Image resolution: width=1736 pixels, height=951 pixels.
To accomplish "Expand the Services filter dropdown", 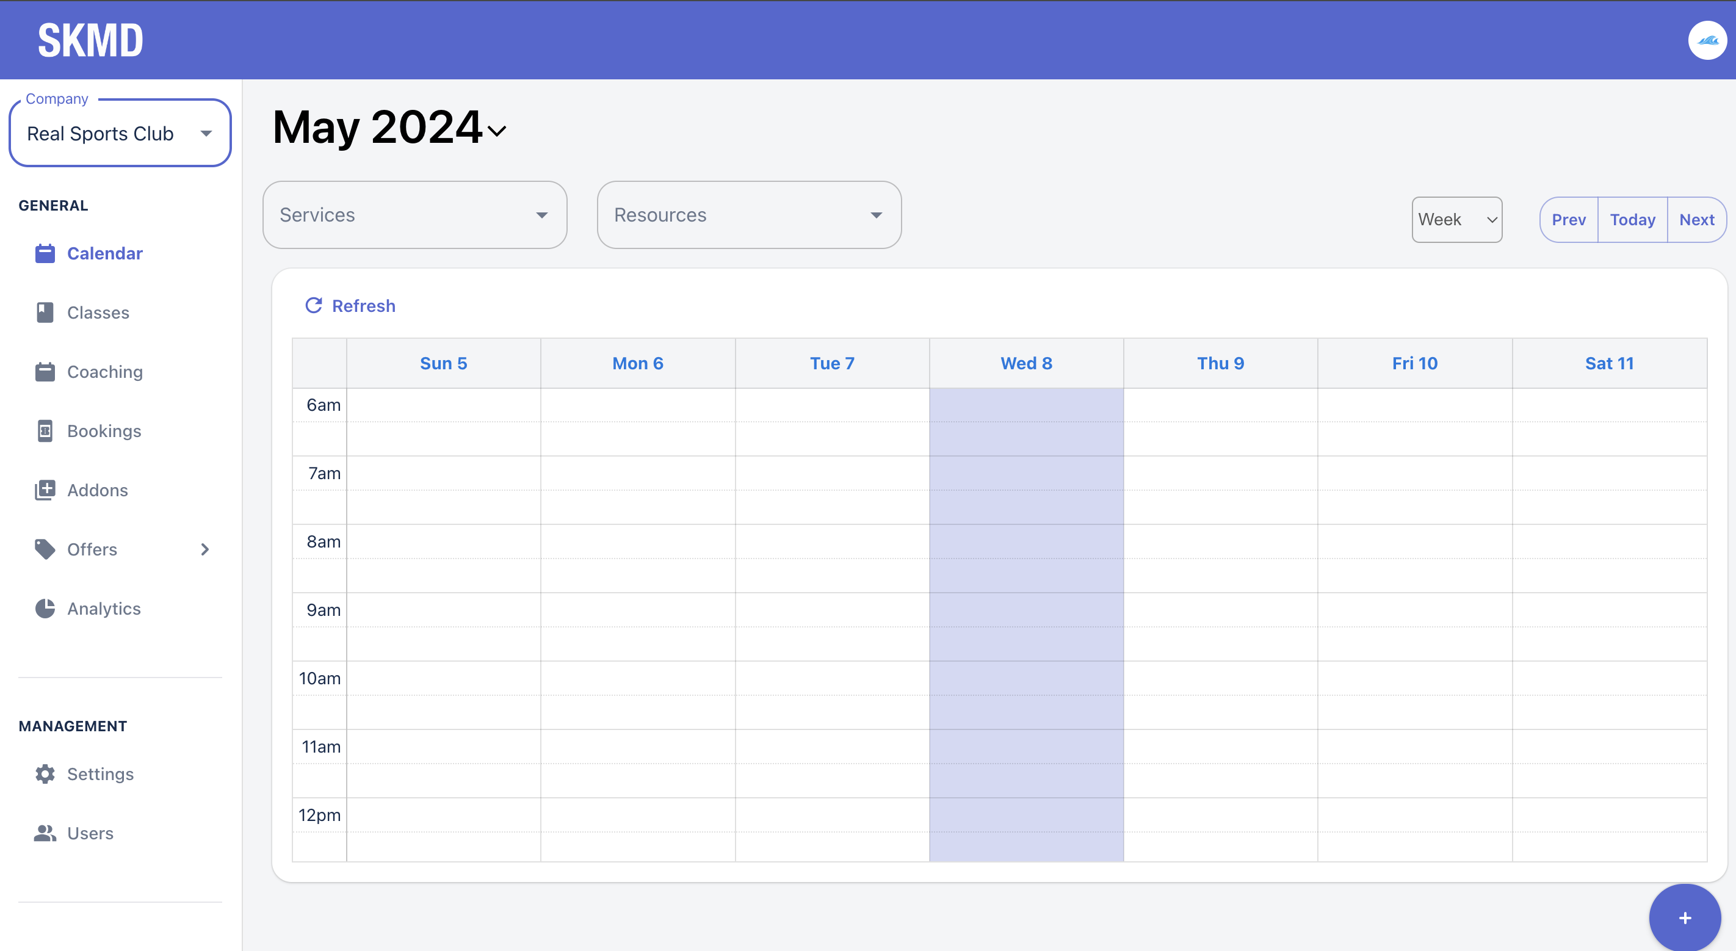I will (542, 215).
